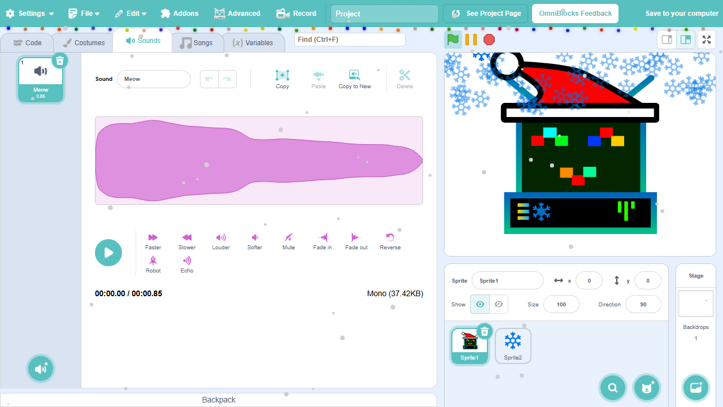Image resolution: width=723 pixels, height=407 pixels.
Task: Delete Sprite1 using trash icon
Action: point(485,331)
